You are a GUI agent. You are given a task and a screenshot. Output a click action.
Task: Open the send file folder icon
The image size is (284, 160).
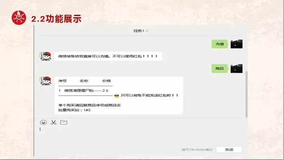click(64, 122)
